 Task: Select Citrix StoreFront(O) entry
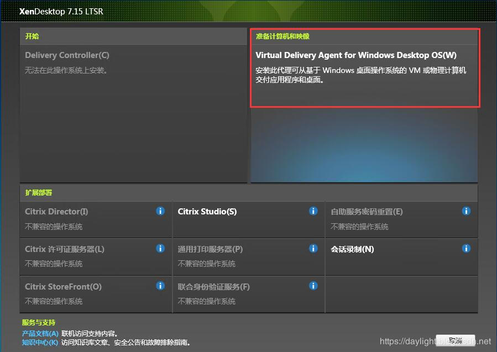[63, 287]
